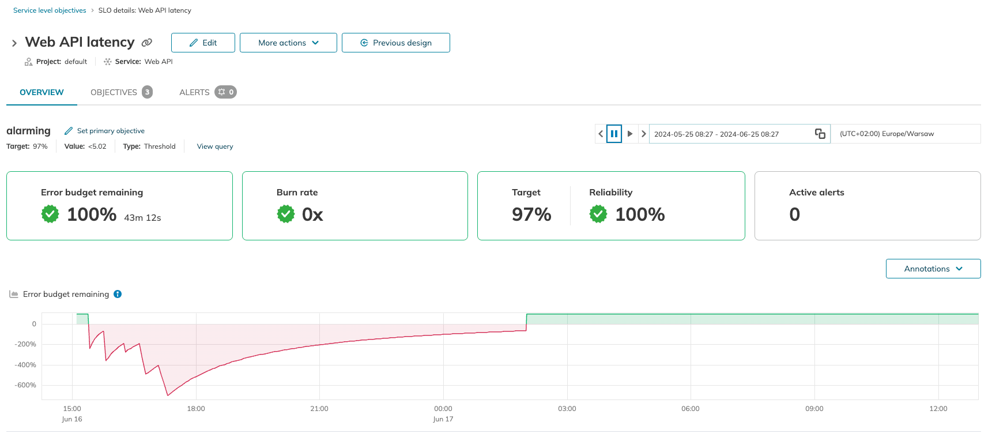
Task: Click green check icon in Burn rate card
Action: pos(286,214)
